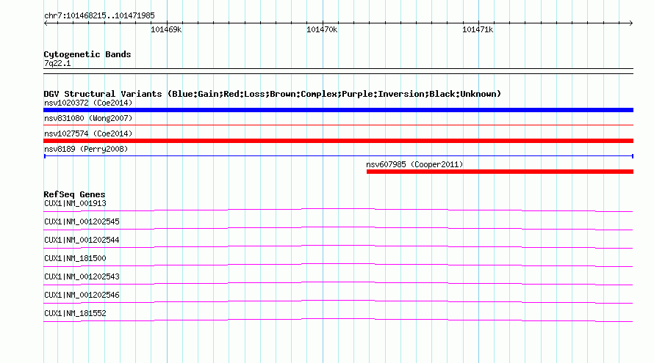This screenshot has width=654, height=363.
Task: Open variant nsv1027574 (Coe2014) label
Action: (88, 133)
